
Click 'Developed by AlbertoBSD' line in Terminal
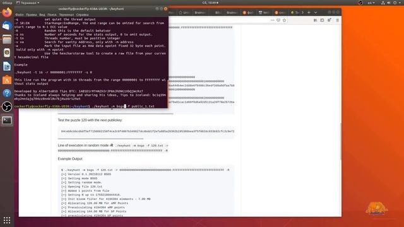(x=78, y=91)
